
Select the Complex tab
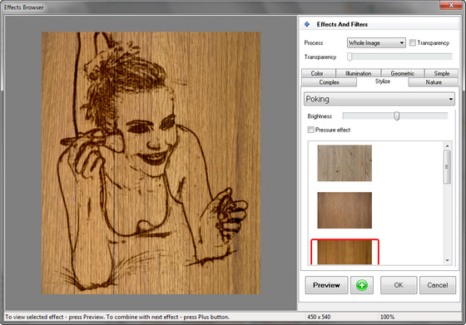(329, 82)
